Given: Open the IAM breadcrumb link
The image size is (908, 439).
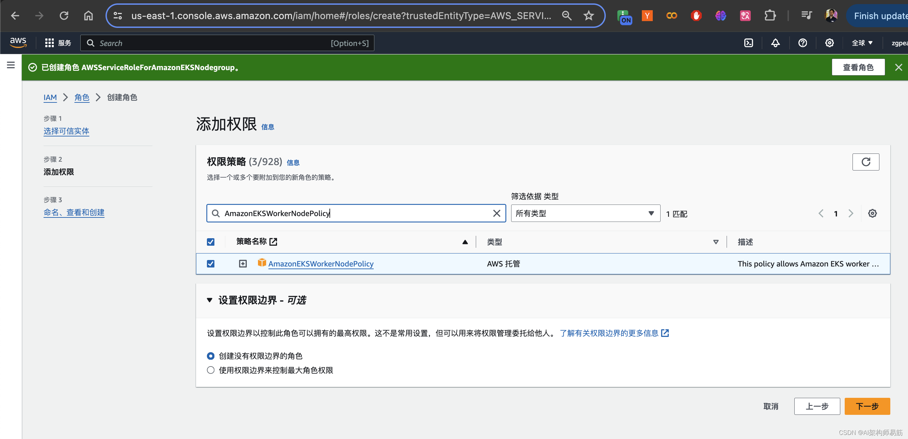Looking at the screenshot, I should click(50, 97).
